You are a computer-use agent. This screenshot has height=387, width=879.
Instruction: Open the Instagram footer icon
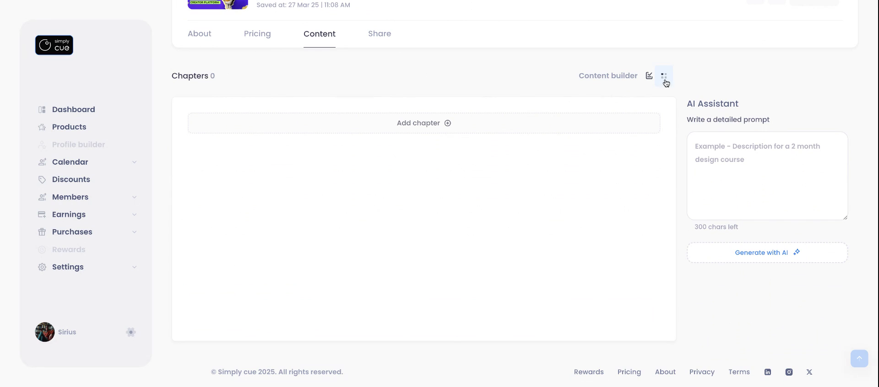[x=789, y=372]
